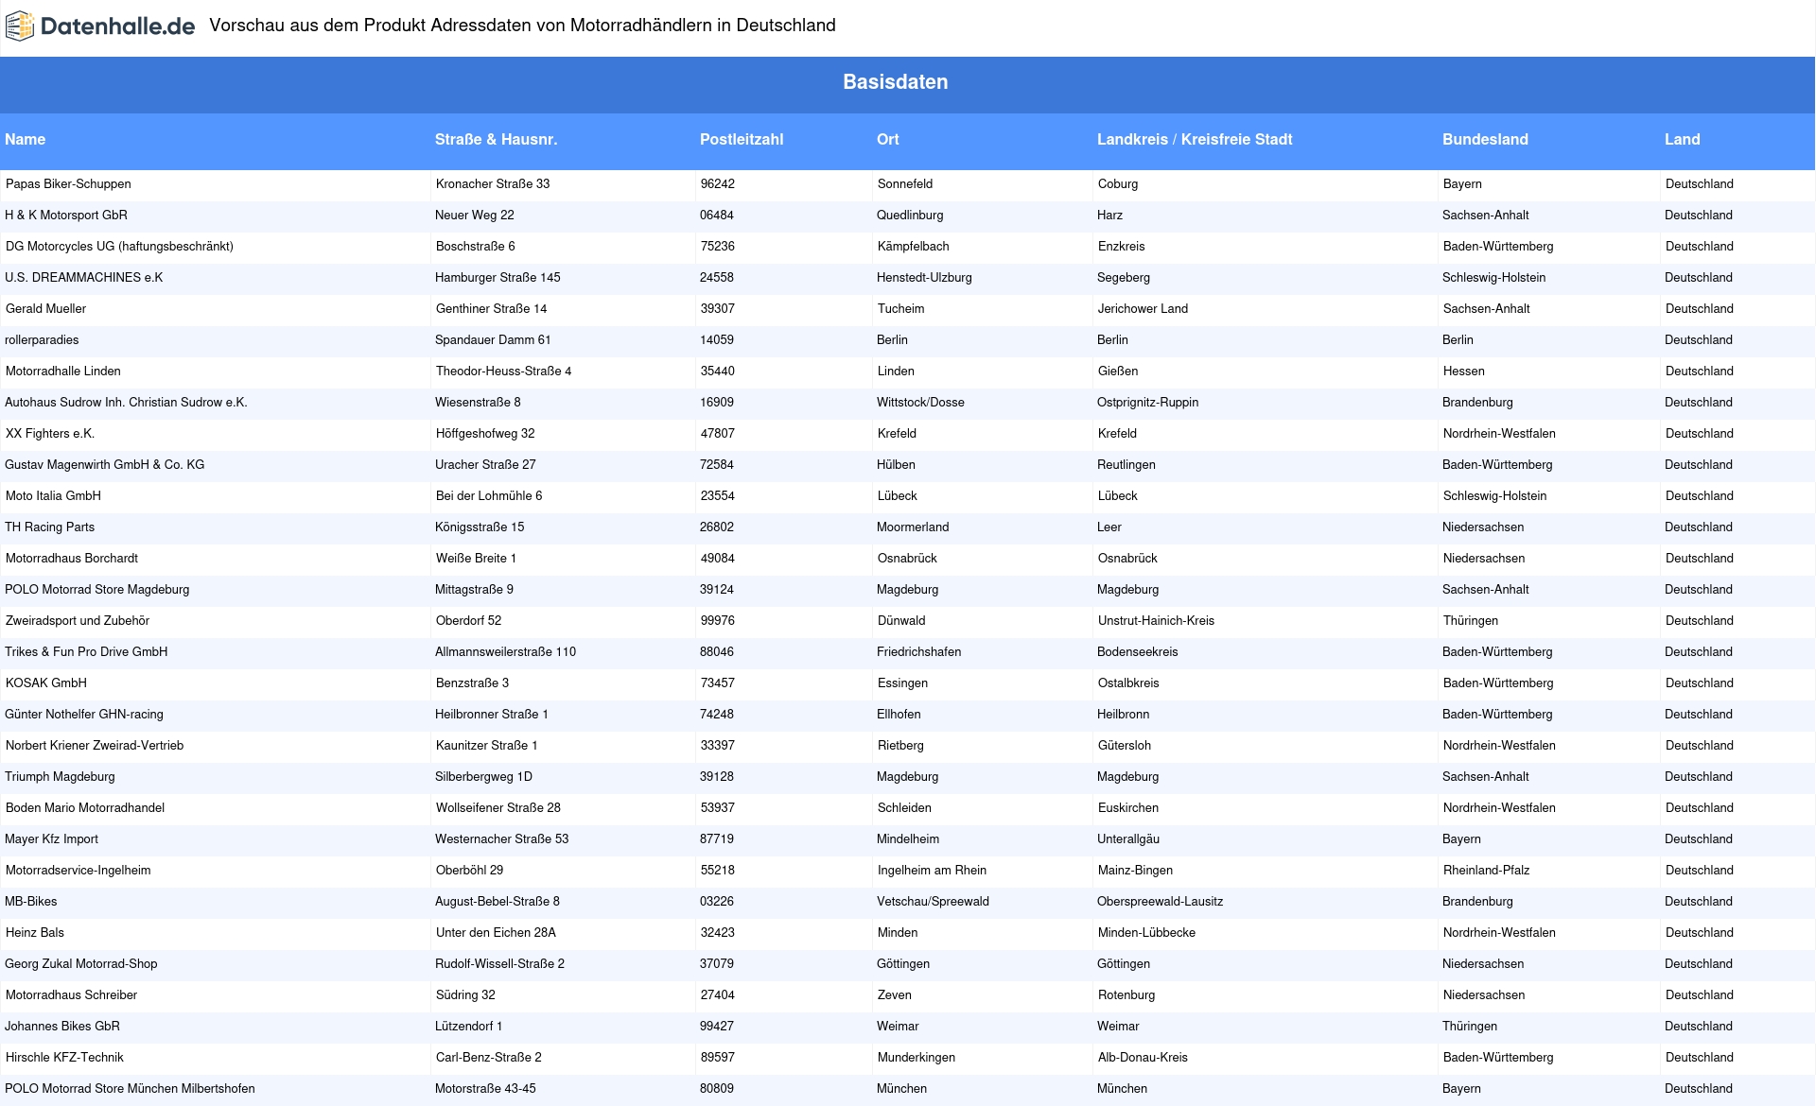Click the Straße & Hausnr. column header
Screen dimensions: 1816x1106
click(497, 140)
